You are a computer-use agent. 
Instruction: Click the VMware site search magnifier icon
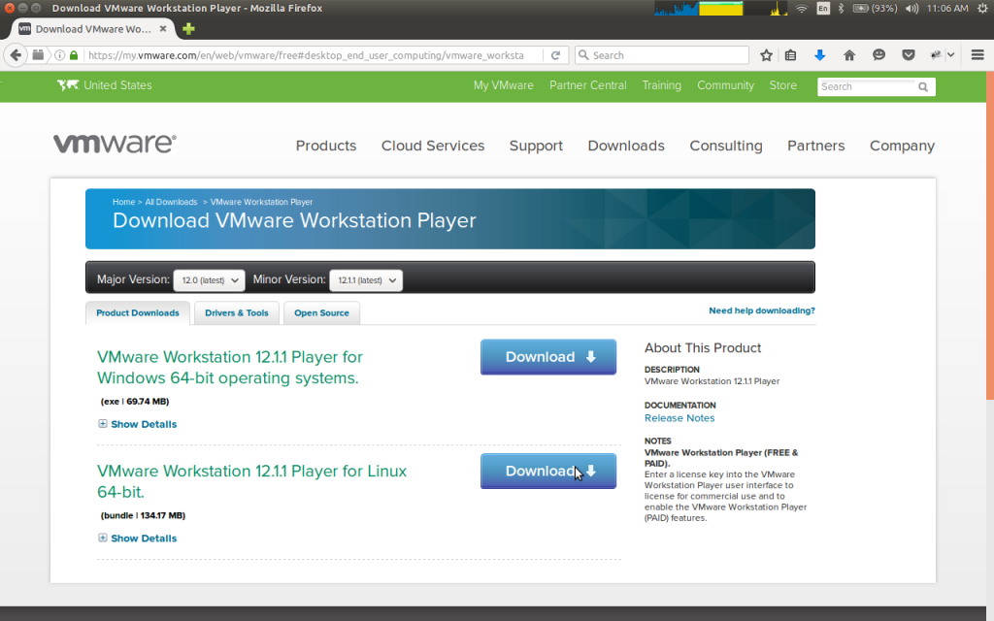[923, 87]
